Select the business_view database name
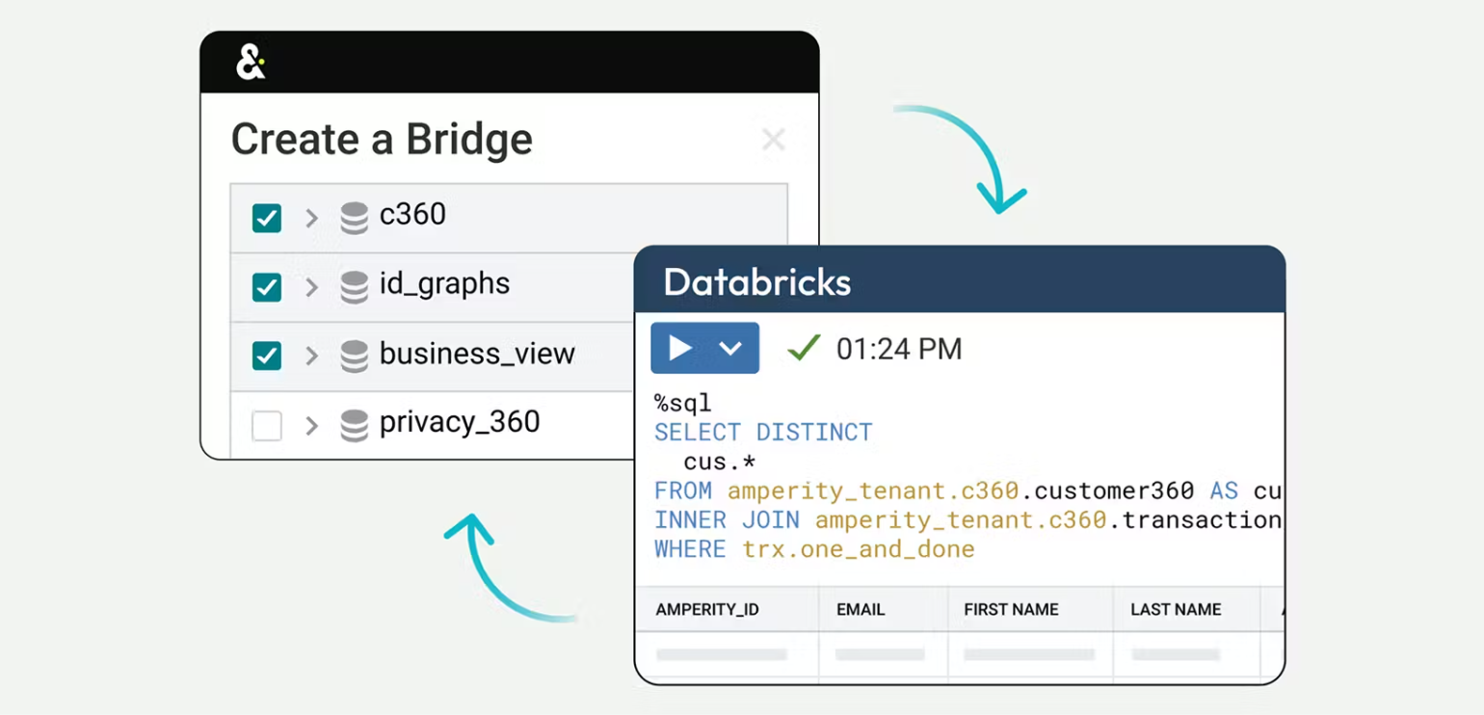Image resolution: width=1484 pixels, height=715 pixels. (x=477, y=354)
